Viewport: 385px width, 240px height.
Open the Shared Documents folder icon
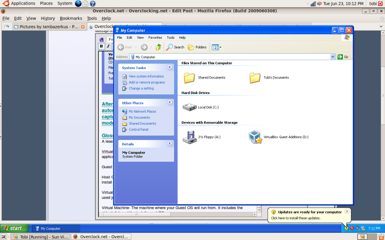[189, 78]
